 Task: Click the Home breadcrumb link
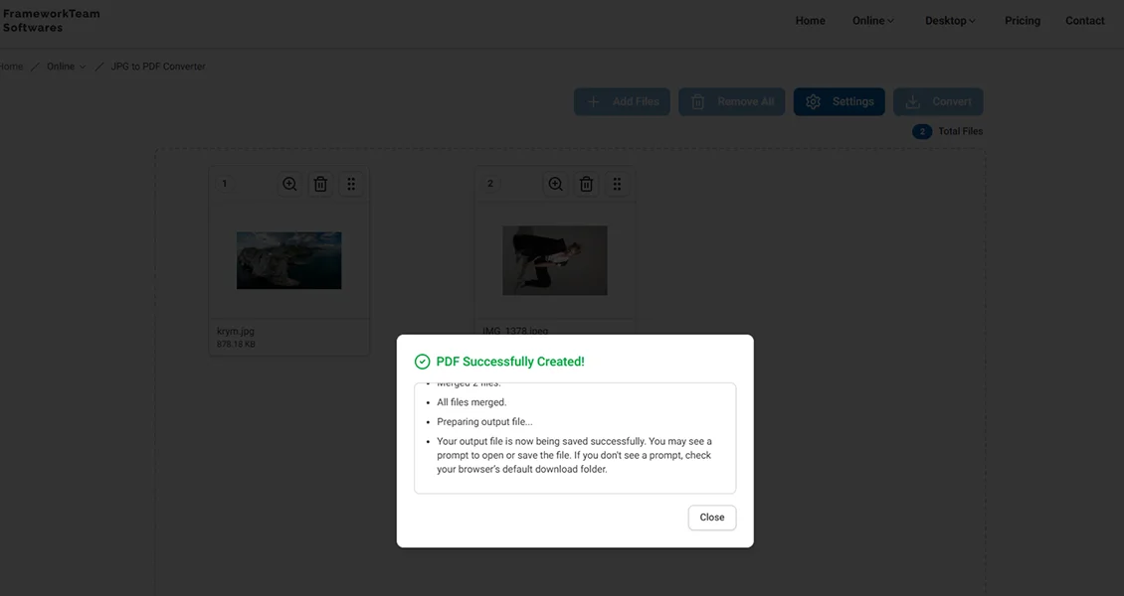[11, 67]
